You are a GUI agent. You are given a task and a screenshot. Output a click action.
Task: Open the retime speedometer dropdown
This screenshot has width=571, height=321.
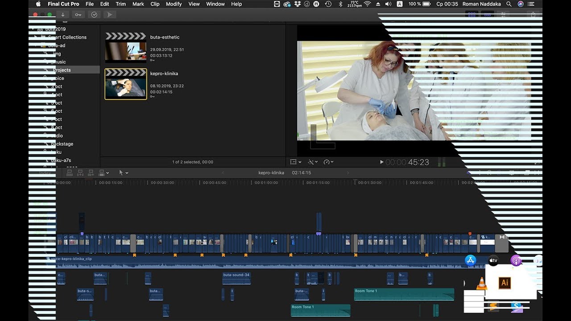[x=329, y=162]
